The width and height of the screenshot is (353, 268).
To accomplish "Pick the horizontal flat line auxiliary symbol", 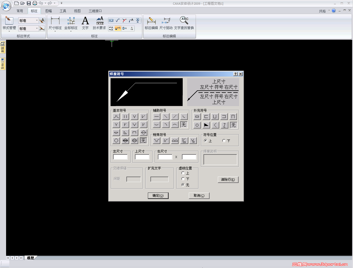I will (156, 117).
